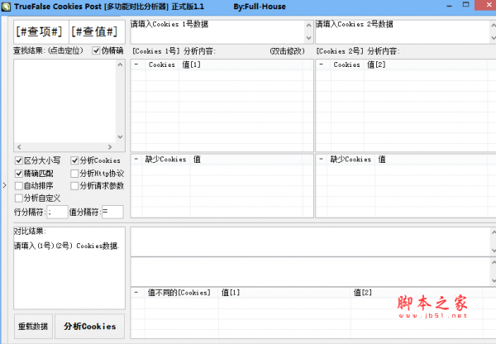Click the upper output box above the differences table
The height and width of the screenshot is (344, 496).
(312, 241)
